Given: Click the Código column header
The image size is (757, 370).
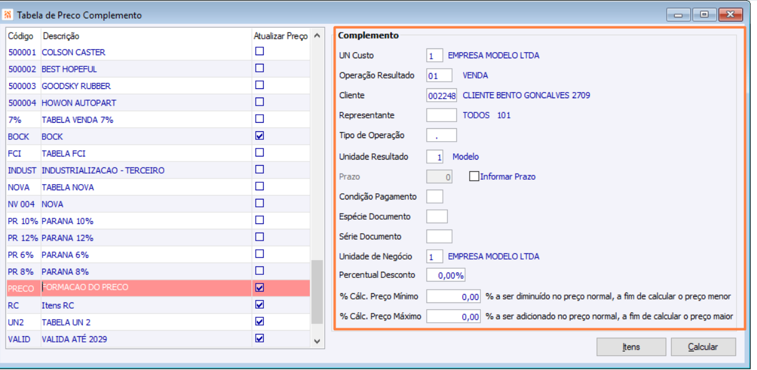Looking at the screenshot, I should pos(21,36).
